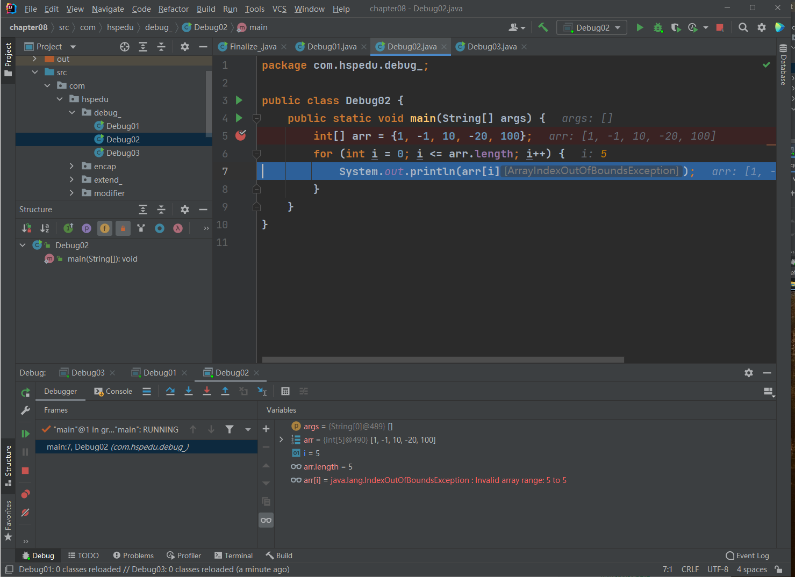Open Project panel options gear

[x=185, y=47]
